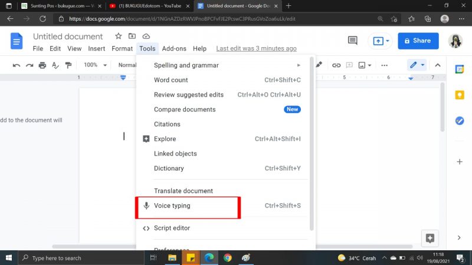Viewport: 472px width, 265px height.
Task: Open the Windows Start menu
Action: pyautogui.click(x=9, y=258)
